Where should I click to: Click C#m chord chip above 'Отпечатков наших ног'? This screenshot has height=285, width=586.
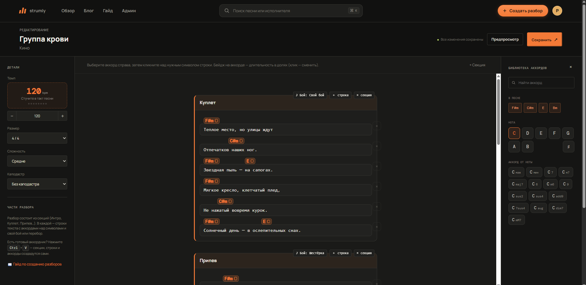(236, 141)
